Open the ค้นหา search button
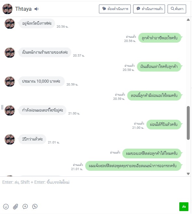 click(177, 9)
